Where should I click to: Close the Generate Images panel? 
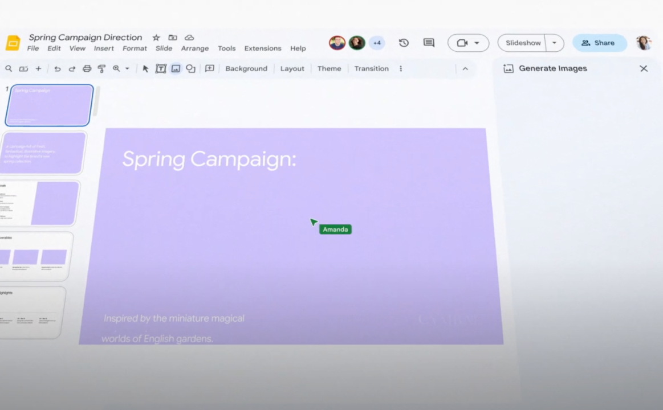click(x=644, y=68)
